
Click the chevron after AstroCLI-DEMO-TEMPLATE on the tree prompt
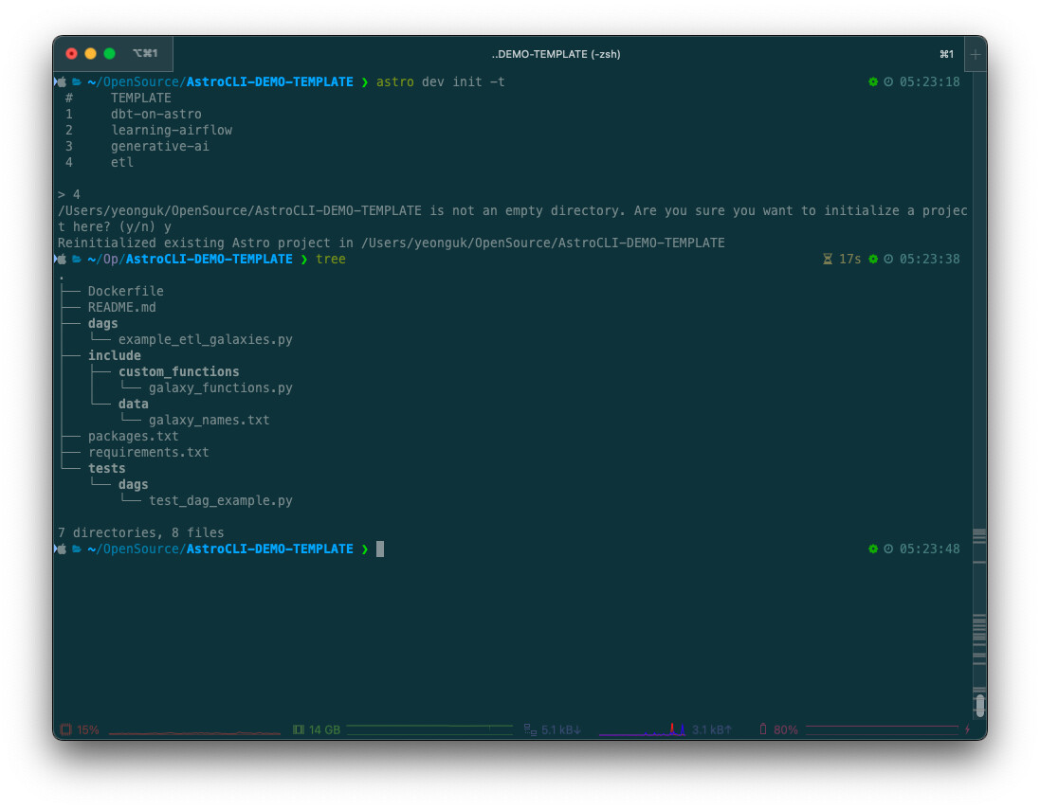click(304, 260)
